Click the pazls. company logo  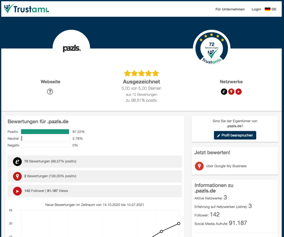tap(71, 48)
